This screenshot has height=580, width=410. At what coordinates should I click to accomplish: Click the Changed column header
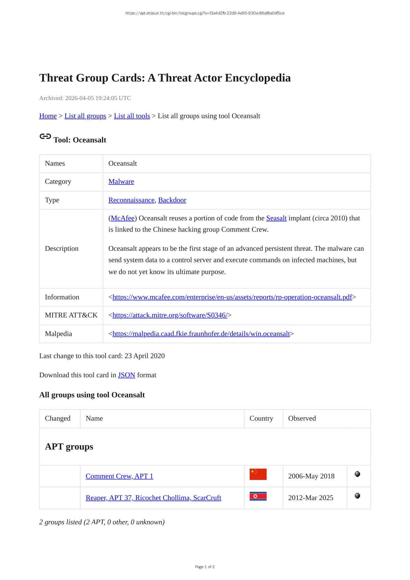(x=58, y=418)
